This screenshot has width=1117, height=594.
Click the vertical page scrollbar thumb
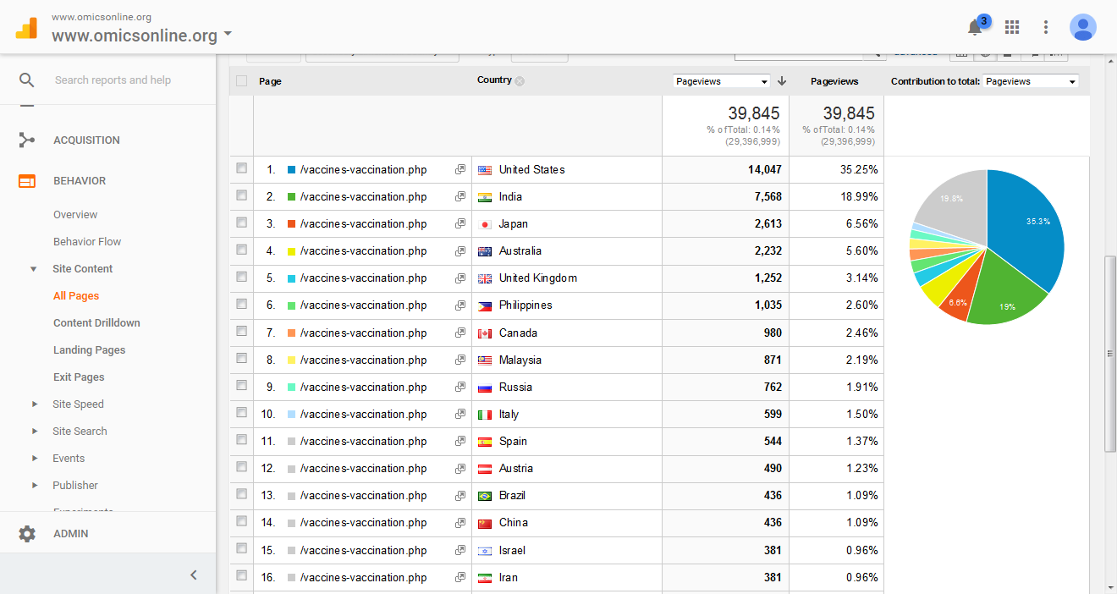pyautogui.click(x=1110, y=354)
